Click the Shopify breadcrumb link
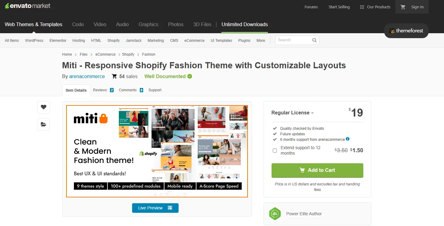 coord(128,54)
